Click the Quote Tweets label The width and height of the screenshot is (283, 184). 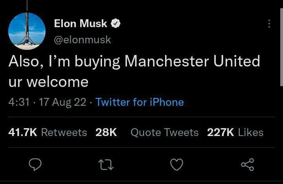[164, 132]
